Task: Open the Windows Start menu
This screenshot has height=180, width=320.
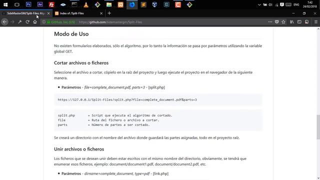Action: pos(5,4)
